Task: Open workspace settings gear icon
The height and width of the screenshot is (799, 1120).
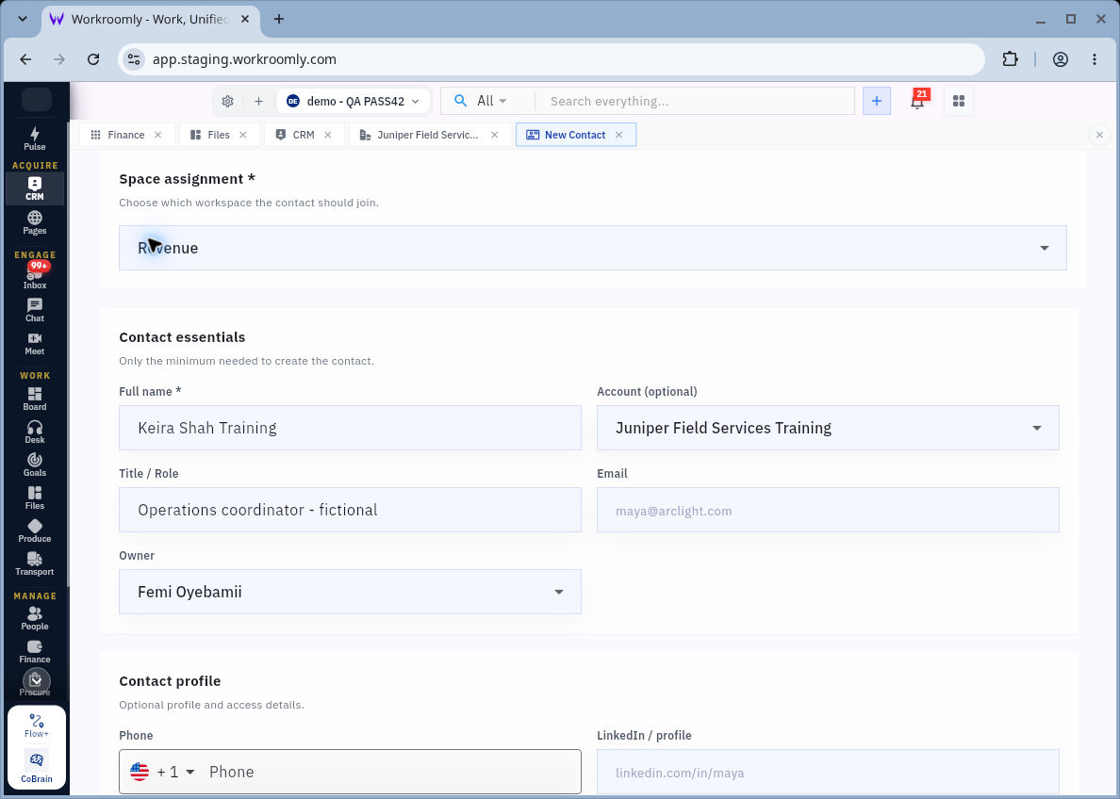Action: (x=227, y=102)
